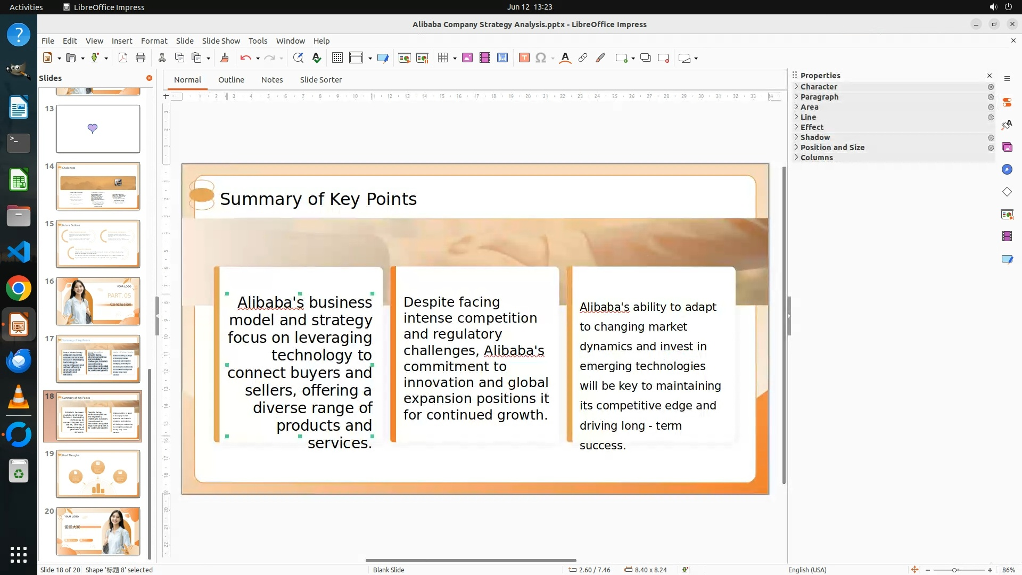
Task: Click Export as PDF icon
Action: pos(123,58)
